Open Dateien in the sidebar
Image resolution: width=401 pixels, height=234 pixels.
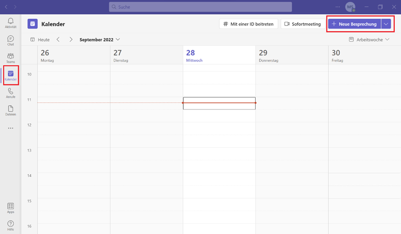[10, 111]
